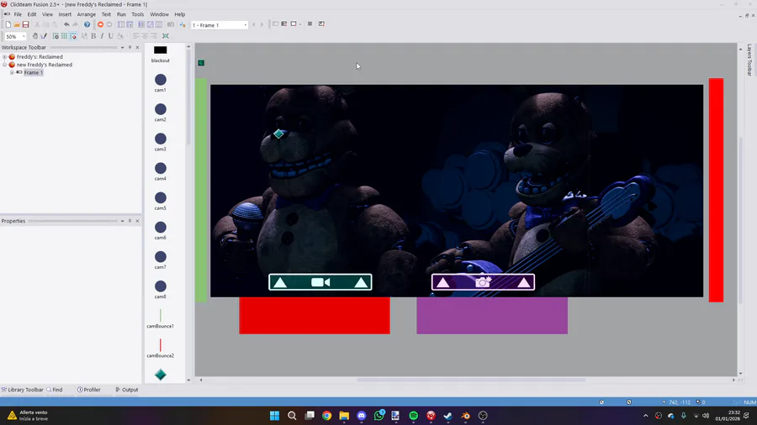Go to the previous frame arrow
This screenshot has height=425, width=757.
[x=254, y=24]
